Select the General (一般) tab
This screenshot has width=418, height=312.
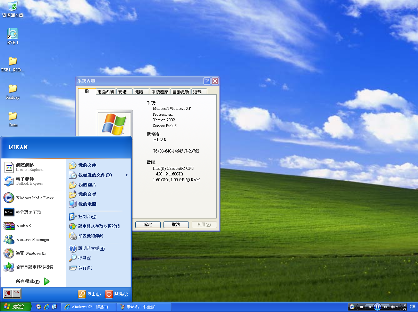(86, 91)
